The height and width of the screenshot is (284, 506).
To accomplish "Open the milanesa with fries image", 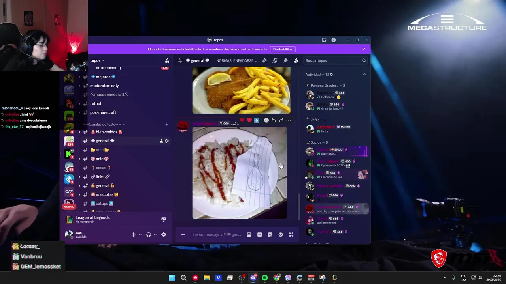I will click(x=241, y=90).
